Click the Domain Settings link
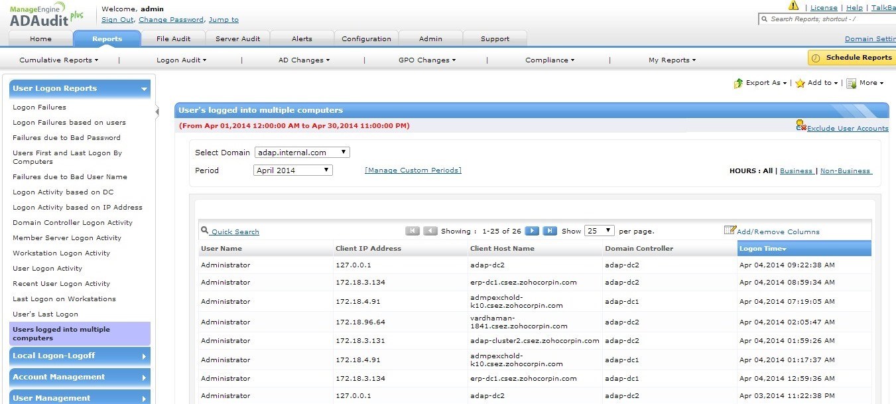 pyautogui.click(x=870, y=39)
